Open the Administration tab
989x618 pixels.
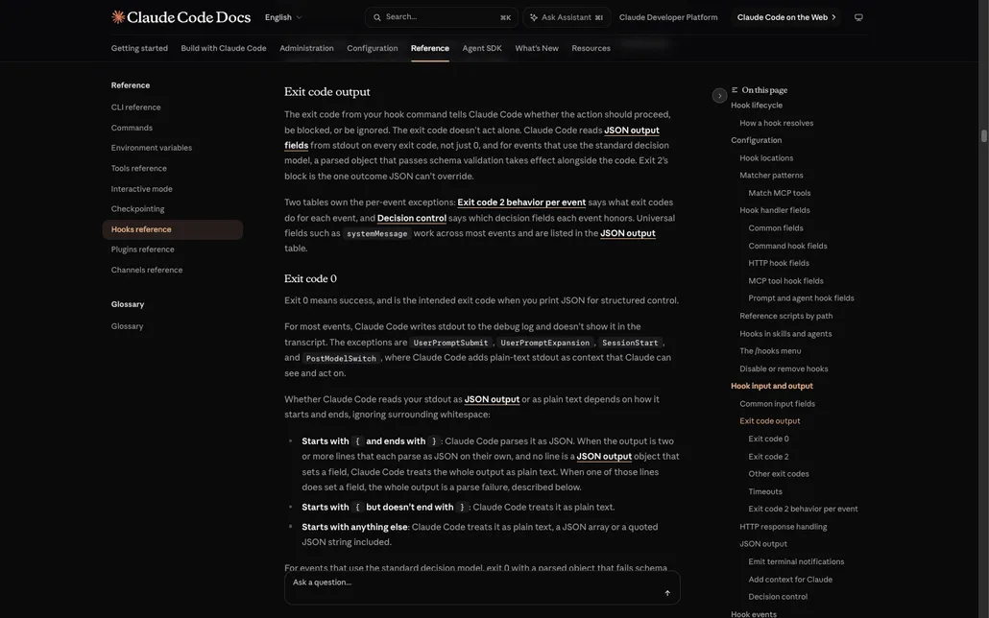point(306,48)
